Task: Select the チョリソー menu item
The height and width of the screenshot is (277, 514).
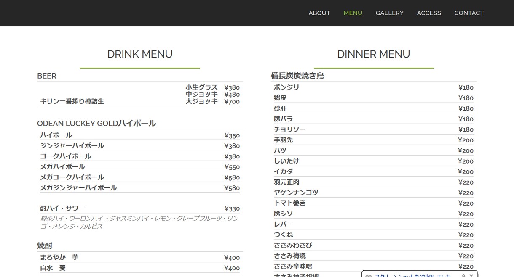Action: pos(290,129)
